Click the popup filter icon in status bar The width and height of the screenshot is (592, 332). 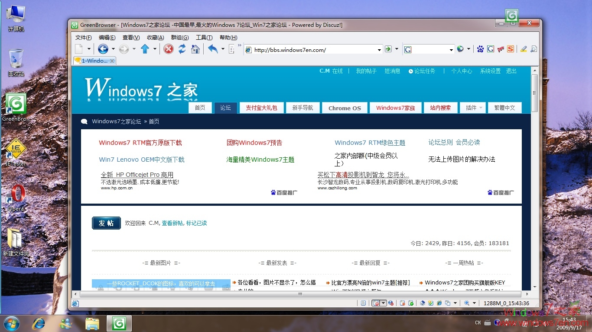pos(376,303)
